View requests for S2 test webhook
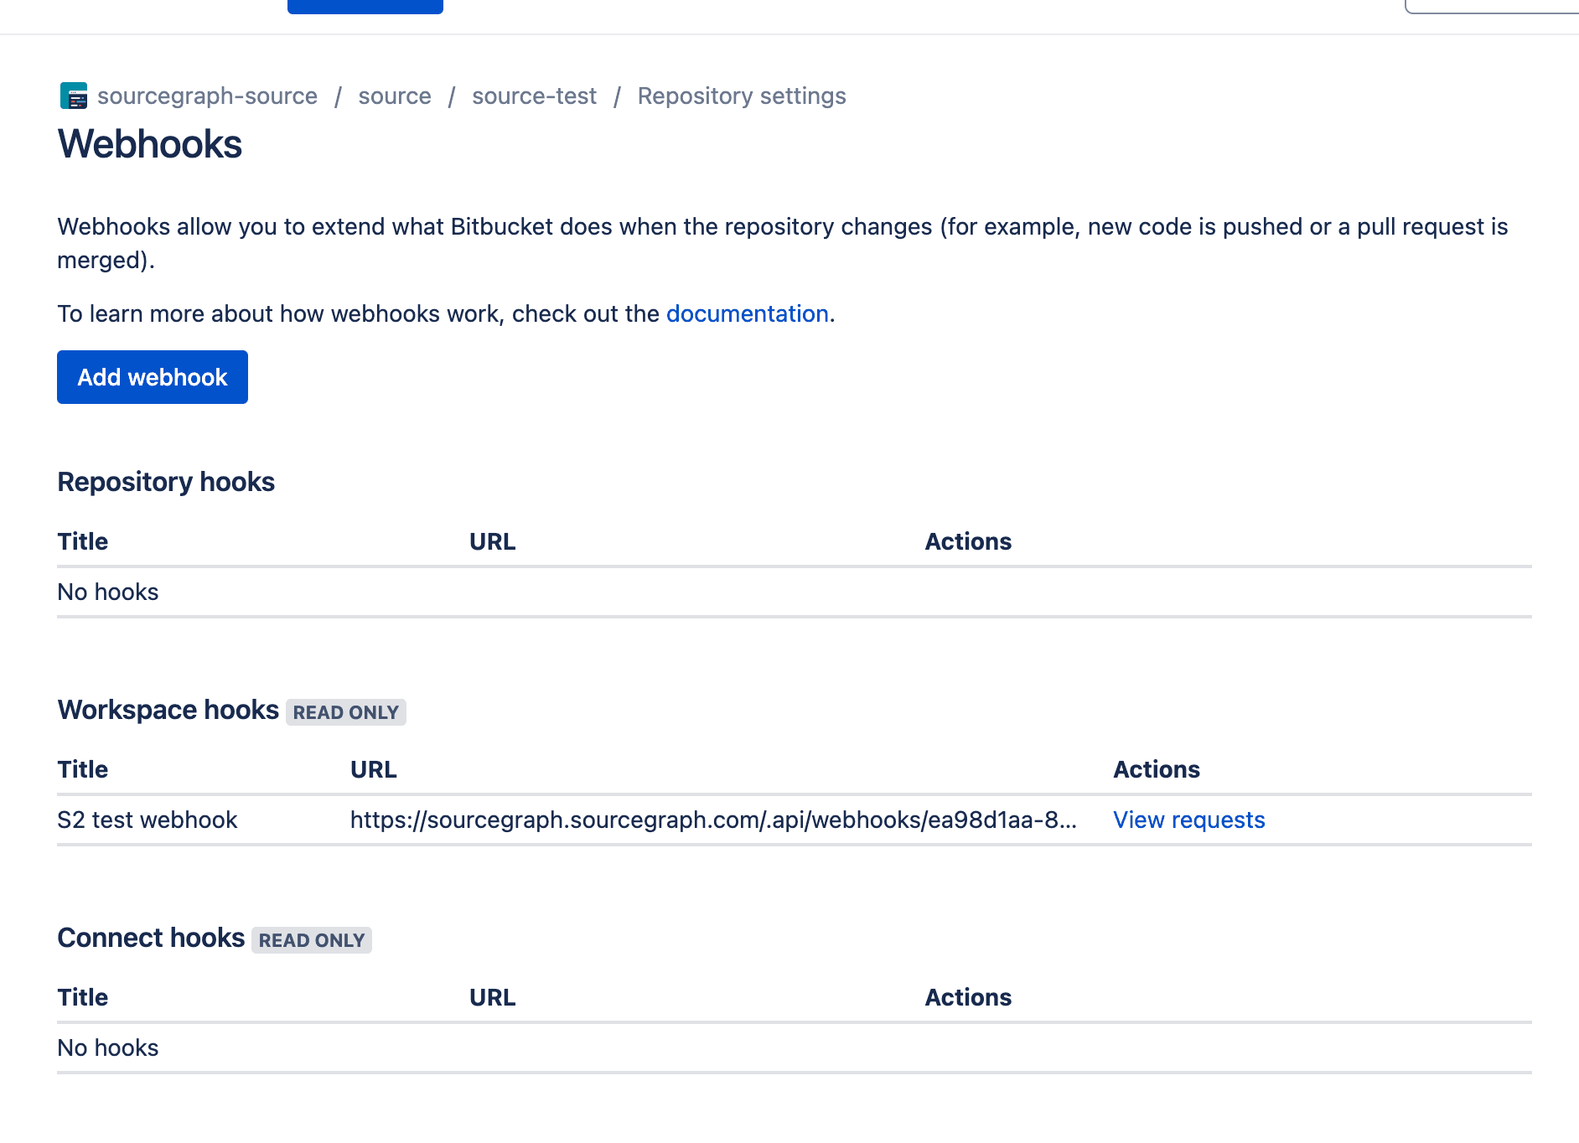 tap(1188, 820)
